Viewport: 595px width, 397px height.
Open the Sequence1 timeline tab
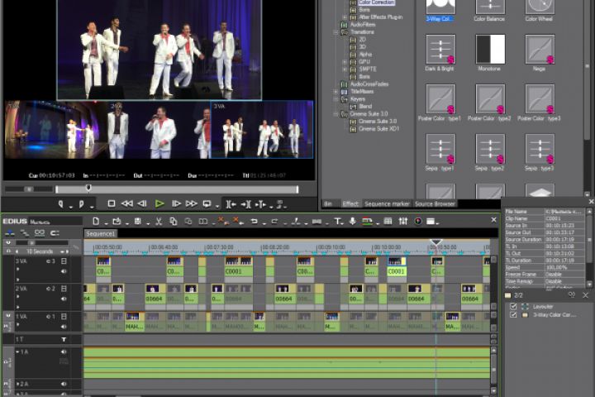click(x=101, y=234)
